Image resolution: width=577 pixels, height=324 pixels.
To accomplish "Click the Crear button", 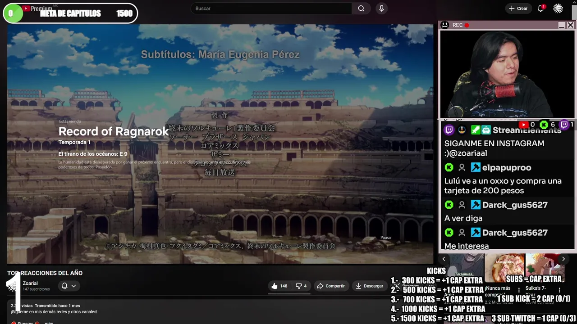I will coord(518,9).
